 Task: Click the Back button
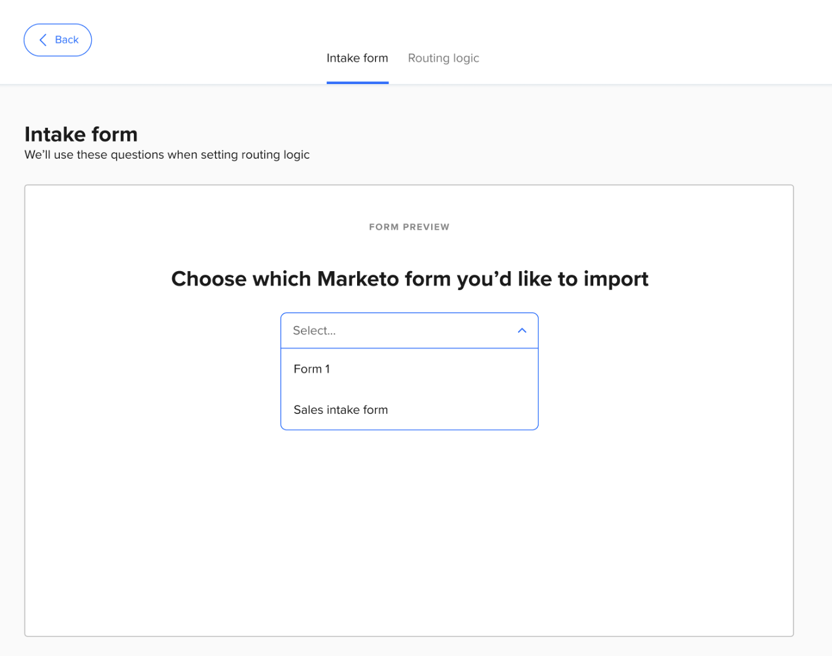click(x=57, y=40)
